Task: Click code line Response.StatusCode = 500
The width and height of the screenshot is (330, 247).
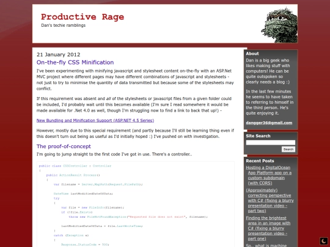Action: click(85, 245)
